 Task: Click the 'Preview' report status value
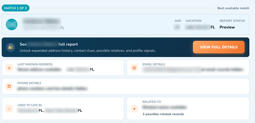click(227, 27)
